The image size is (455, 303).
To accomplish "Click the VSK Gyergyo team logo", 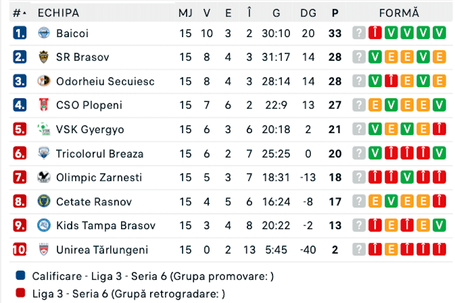I will tap(44, 129).
